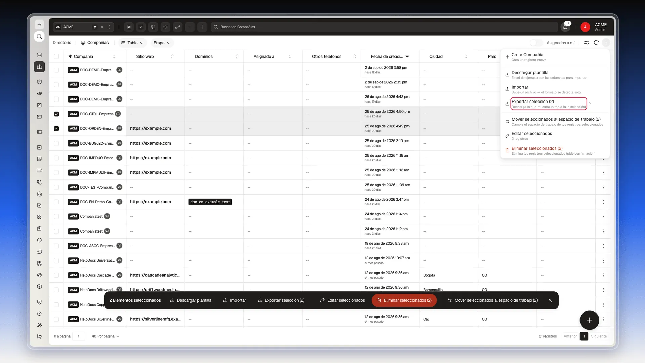Check the select-all header checkbox
The image size is (645, 363).
[56, 56]
